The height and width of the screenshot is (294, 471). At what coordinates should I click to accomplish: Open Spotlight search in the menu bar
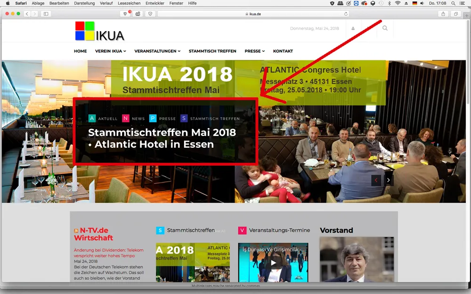click(453, 3)
